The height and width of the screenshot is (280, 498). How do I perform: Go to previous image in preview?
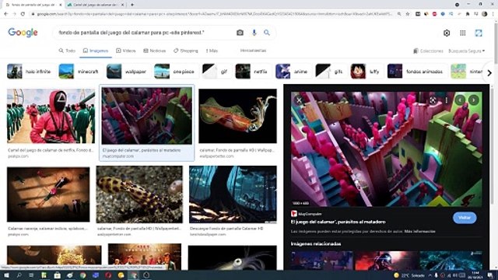pos(460,100)
